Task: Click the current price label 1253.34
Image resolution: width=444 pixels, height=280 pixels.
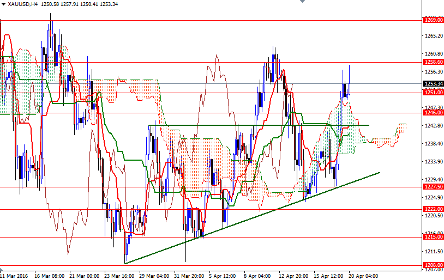Action: coord(433,84)
